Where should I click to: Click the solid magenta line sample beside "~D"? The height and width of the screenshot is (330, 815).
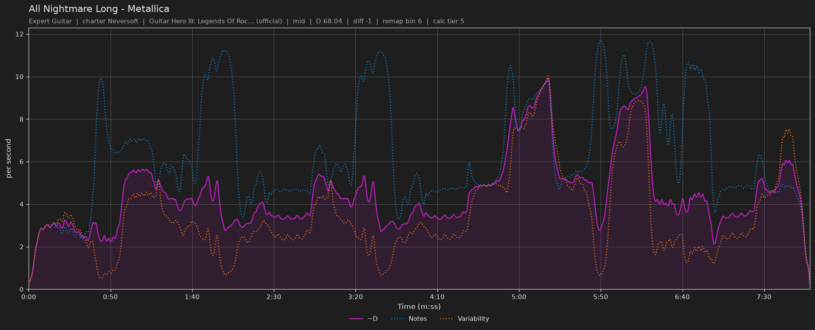[x=356, y=319]
